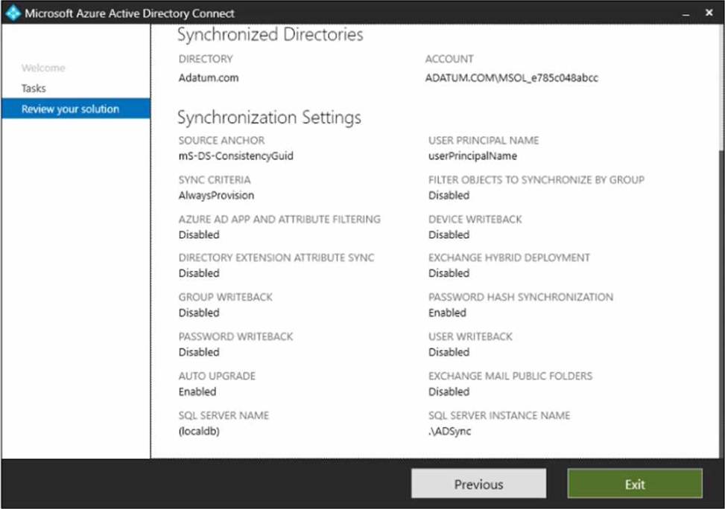Click the EXCHANGE HYBRID DEPLOYMENT label
725x509 pixels.
click(x=509, y=257)
